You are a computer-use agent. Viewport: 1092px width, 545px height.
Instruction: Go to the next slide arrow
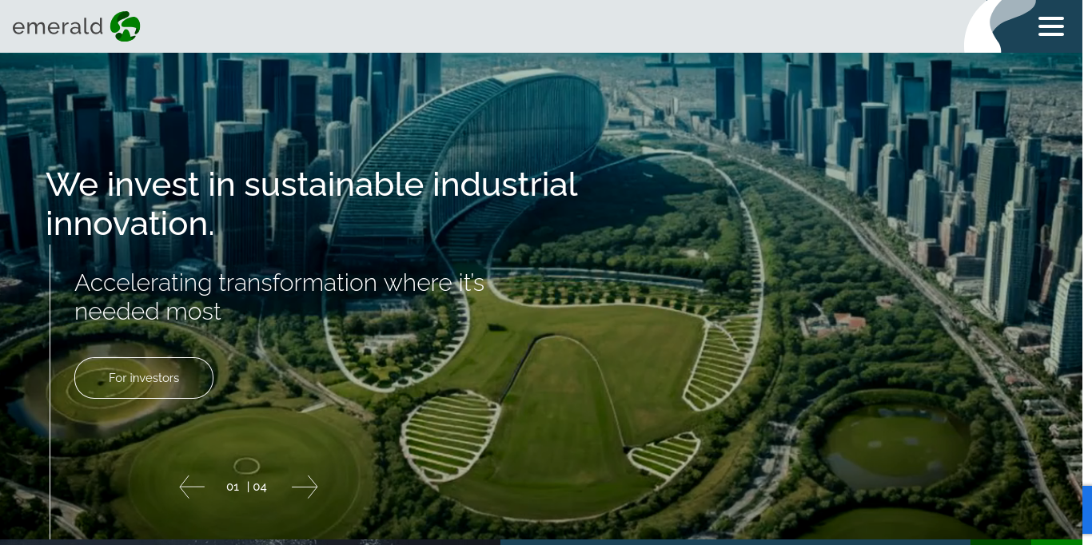click(x=305, y=487)
